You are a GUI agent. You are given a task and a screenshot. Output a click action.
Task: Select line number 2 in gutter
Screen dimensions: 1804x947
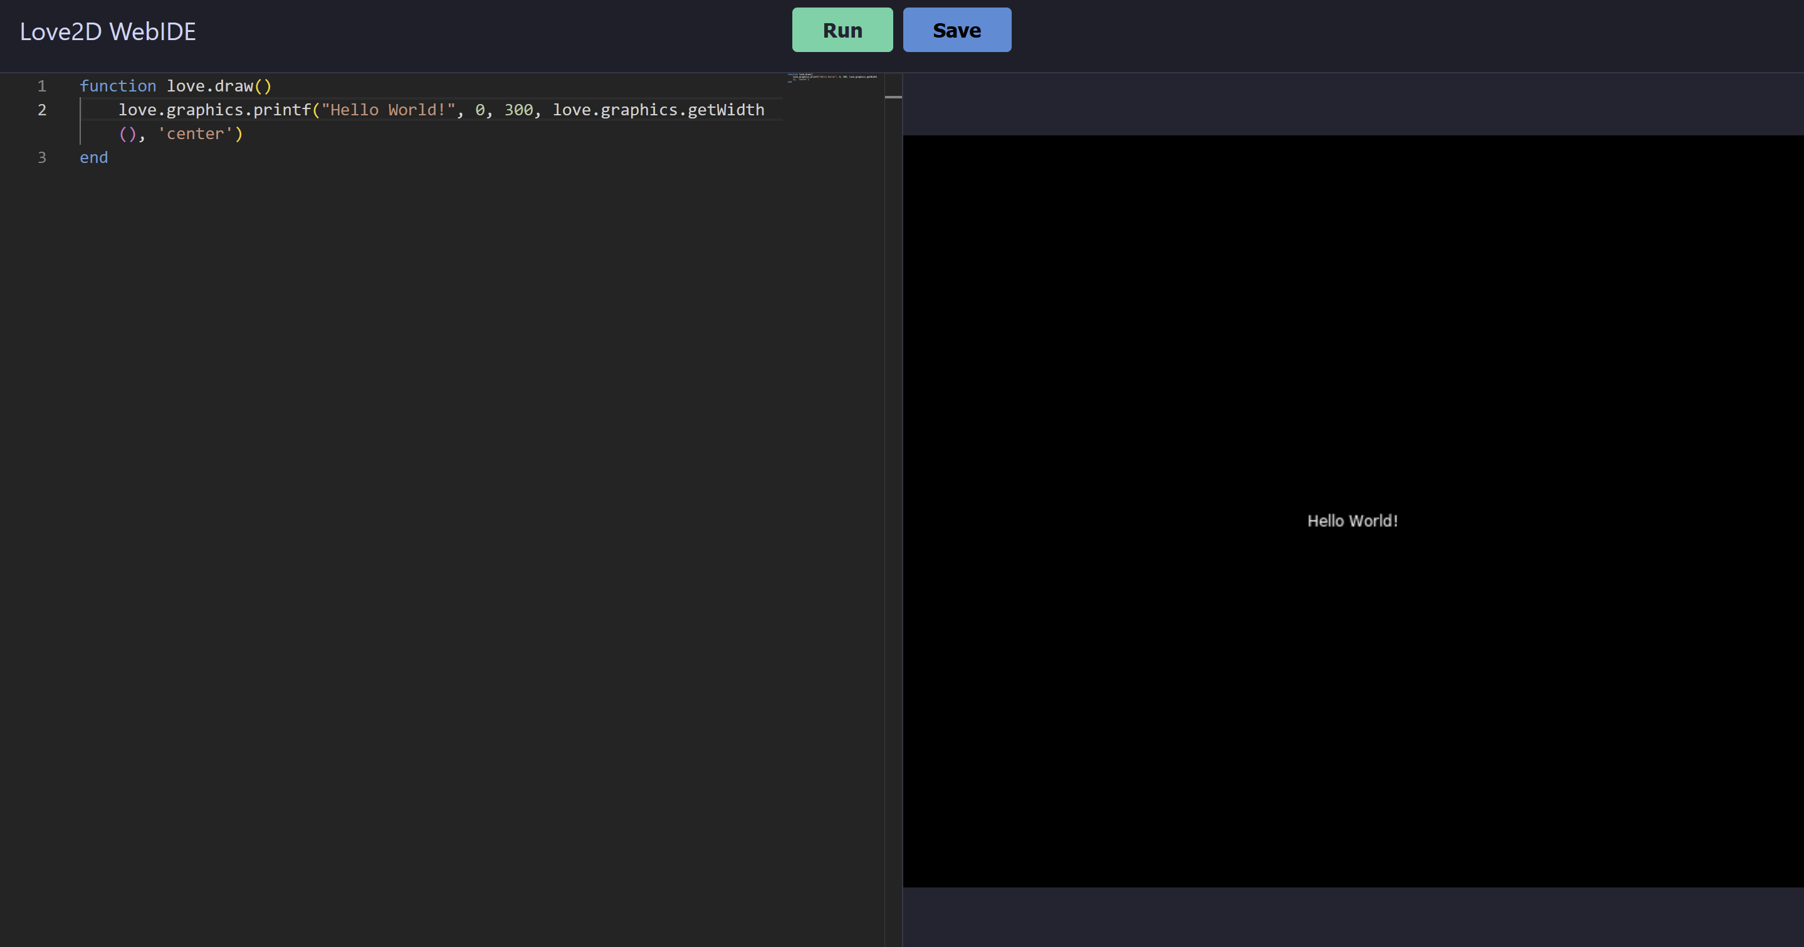[x=42, y=110]
